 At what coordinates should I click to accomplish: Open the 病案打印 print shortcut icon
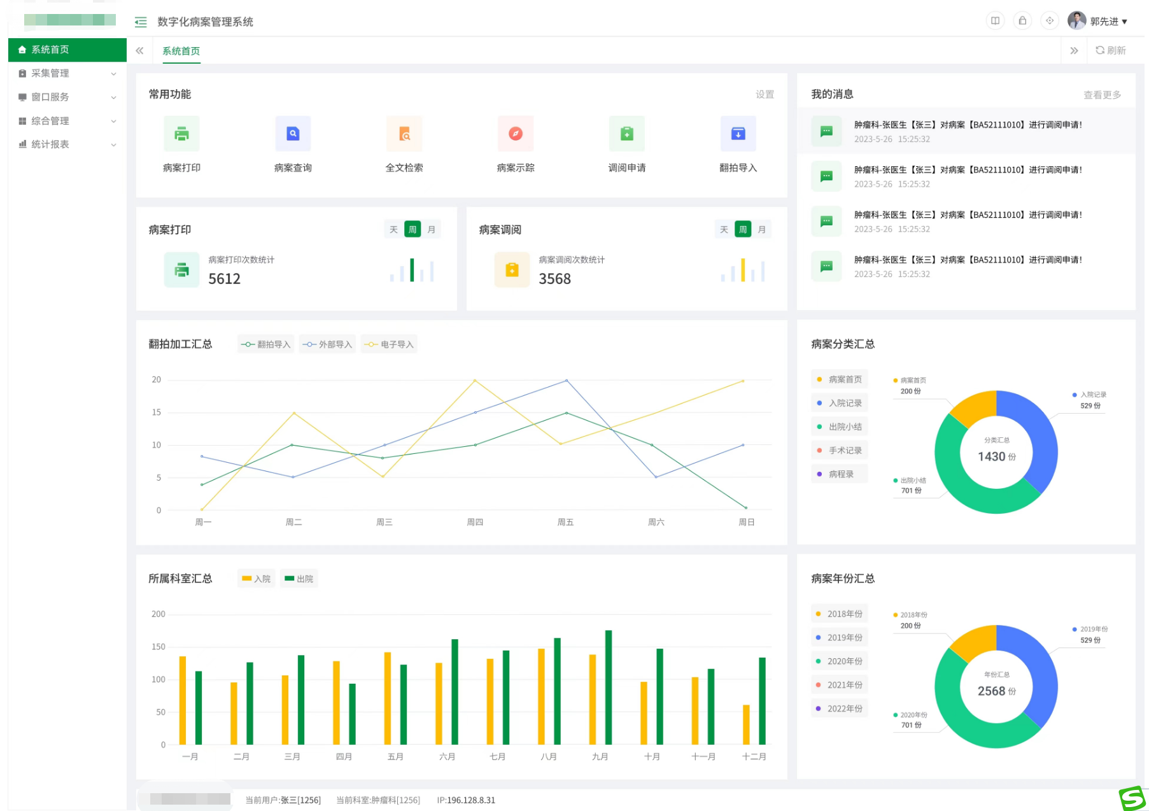[181, 134]
